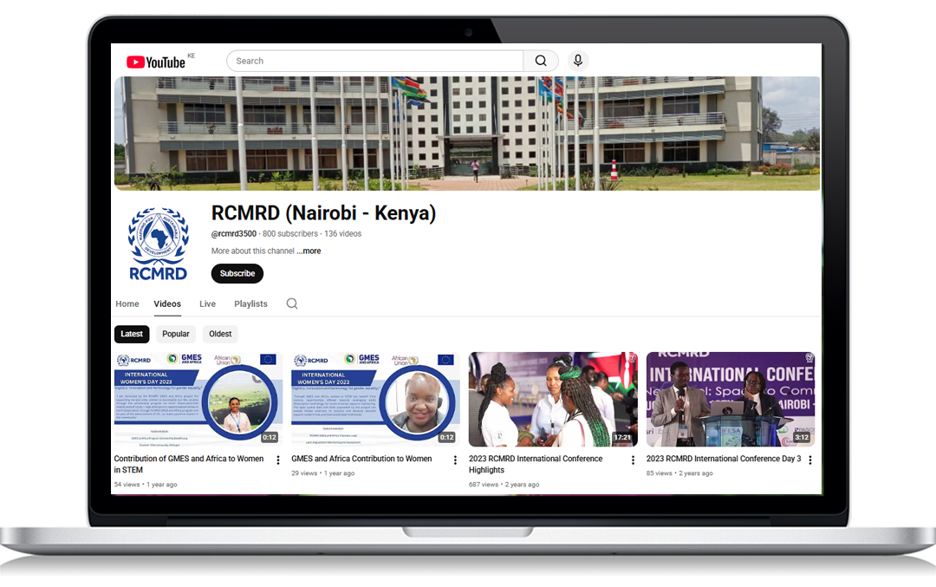Start voice search with microphone icon
Image resolution: width=936 pixels, height=587 pixels.
coord(578,61)
